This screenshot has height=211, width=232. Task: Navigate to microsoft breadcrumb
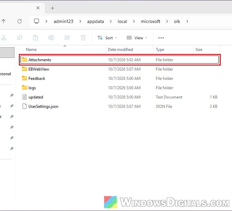150,21
